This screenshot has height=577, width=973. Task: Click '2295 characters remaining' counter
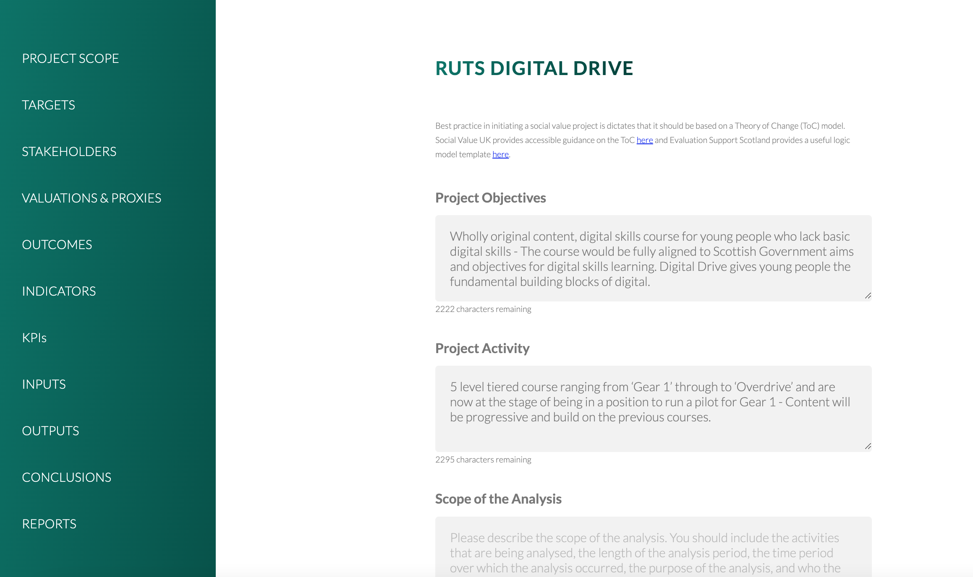coord(483,460)
